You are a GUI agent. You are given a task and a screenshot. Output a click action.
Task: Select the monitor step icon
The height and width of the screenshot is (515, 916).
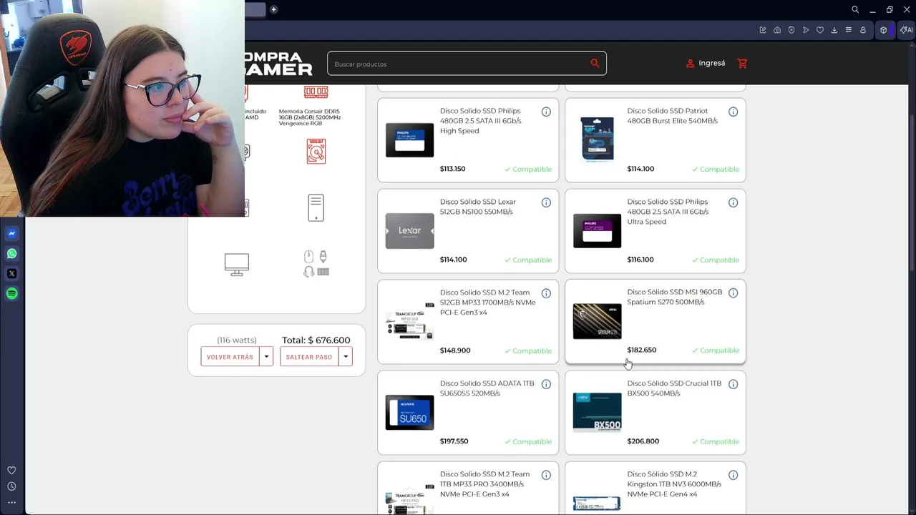(237, 264)
